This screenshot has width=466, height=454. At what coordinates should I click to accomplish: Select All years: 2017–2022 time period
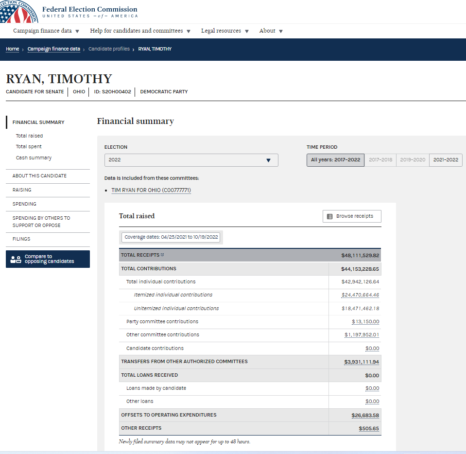coord(335,160)
